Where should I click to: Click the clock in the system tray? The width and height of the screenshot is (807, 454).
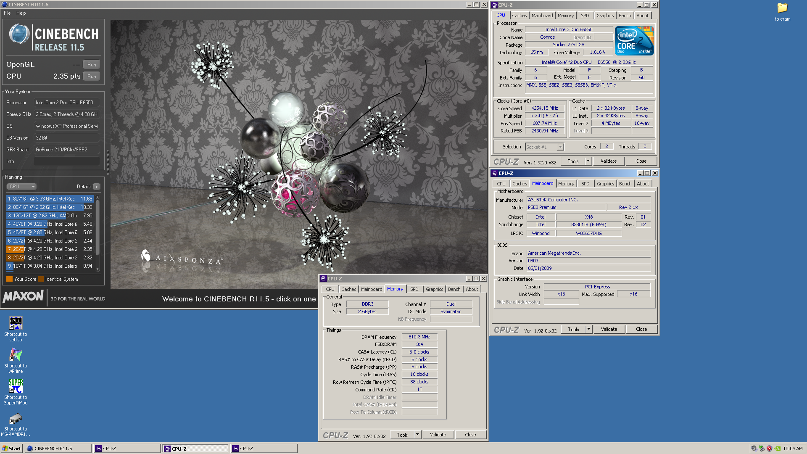pyautogui.click(x=793, y=449)
